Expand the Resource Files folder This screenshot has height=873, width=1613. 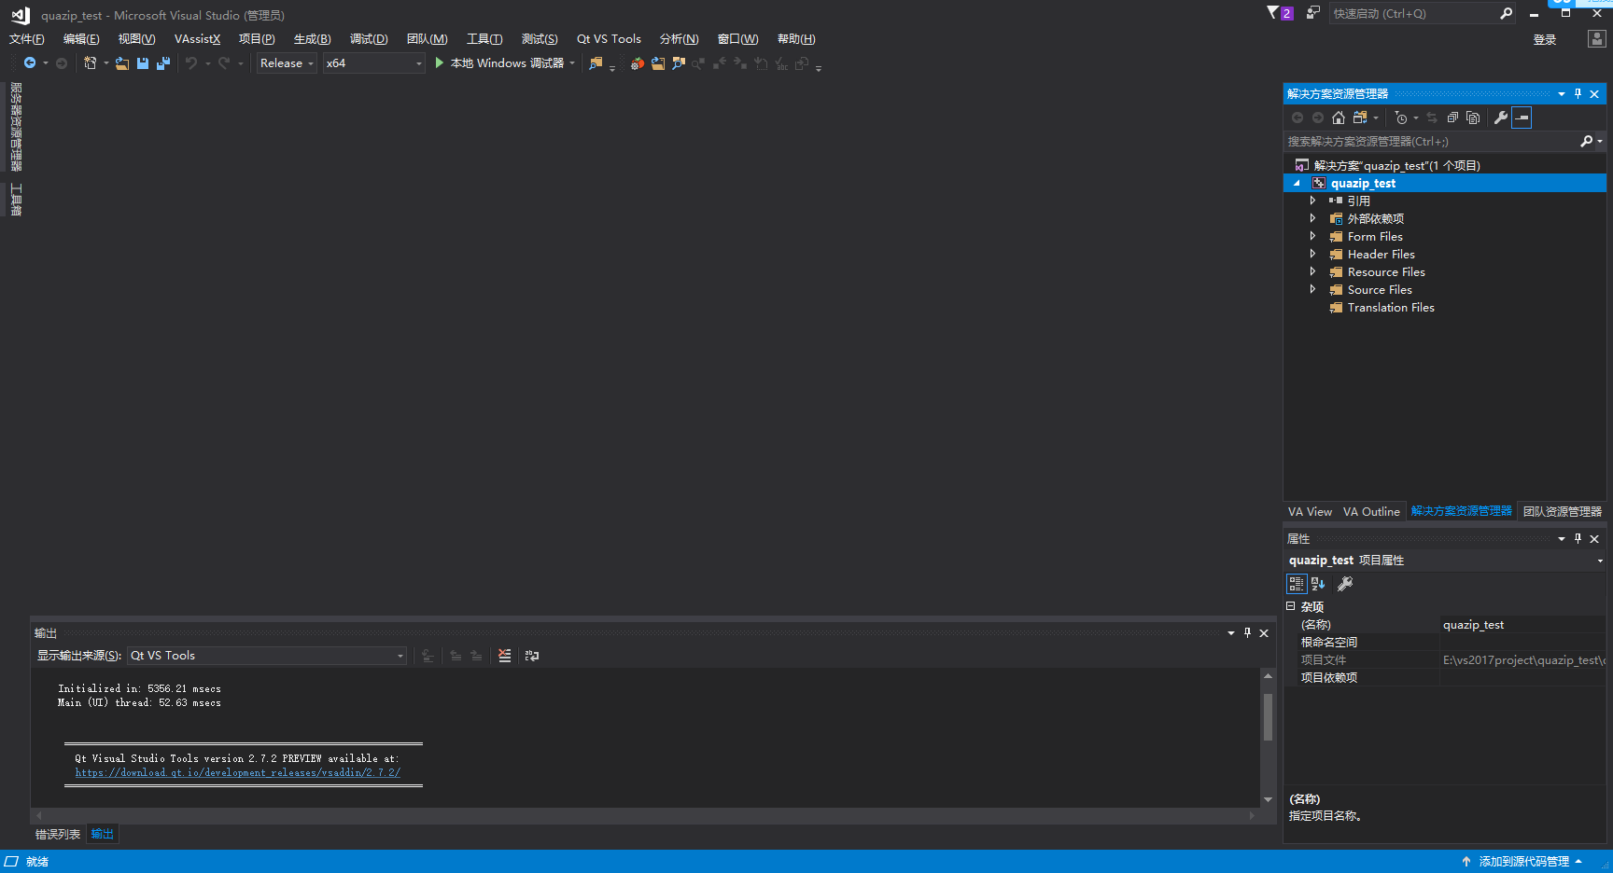1312,271
